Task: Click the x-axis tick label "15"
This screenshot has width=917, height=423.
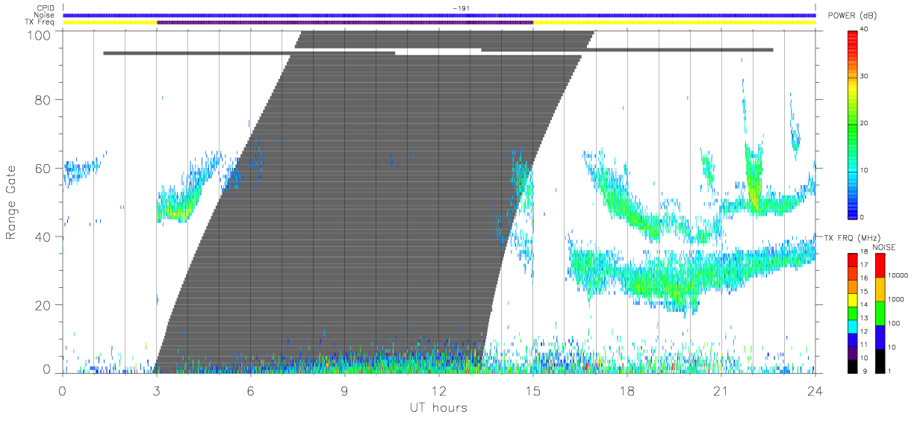Action: click(x=532, y=391)
